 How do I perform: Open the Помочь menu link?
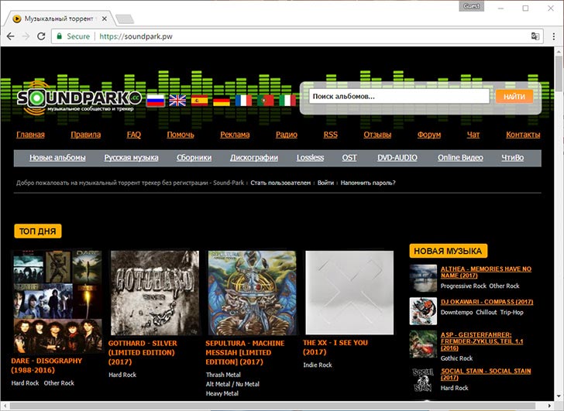click(181, 135)
